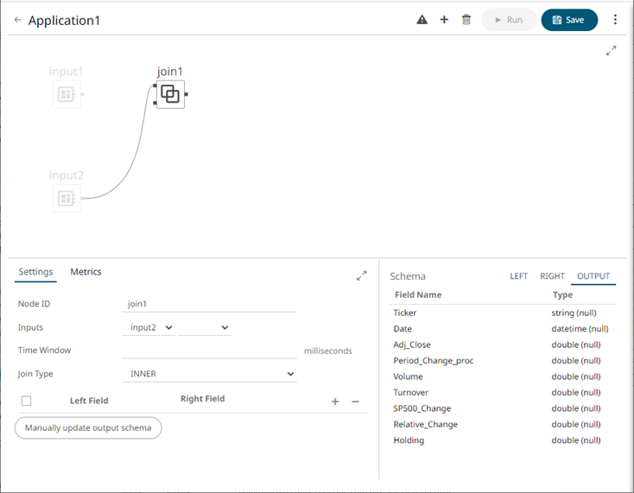Show the LEFT schema tab

[x=518, y=276]
